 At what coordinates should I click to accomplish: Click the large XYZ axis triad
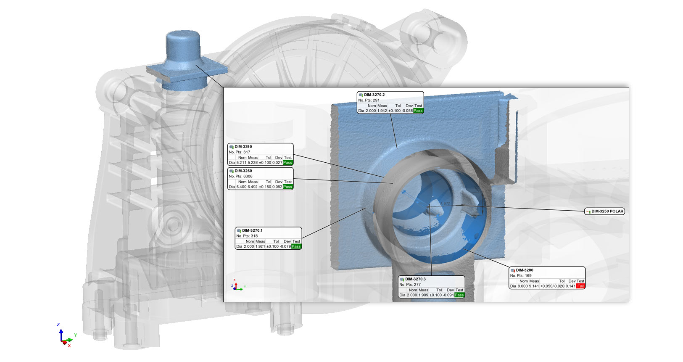pyautogui.click(x=66, y=336)
